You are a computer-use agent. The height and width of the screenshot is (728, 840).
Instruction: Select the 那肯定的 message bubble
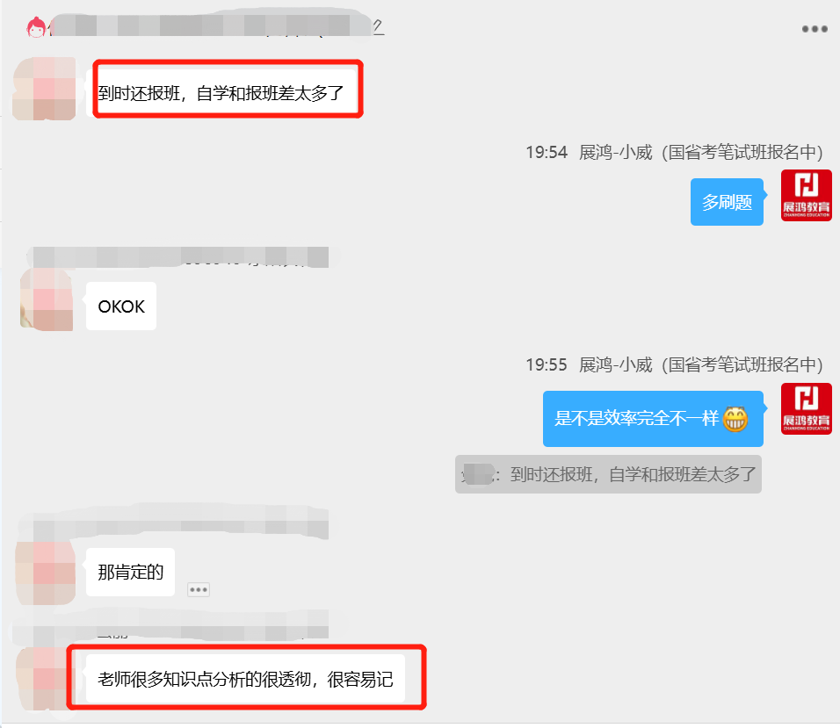(130, 573)
